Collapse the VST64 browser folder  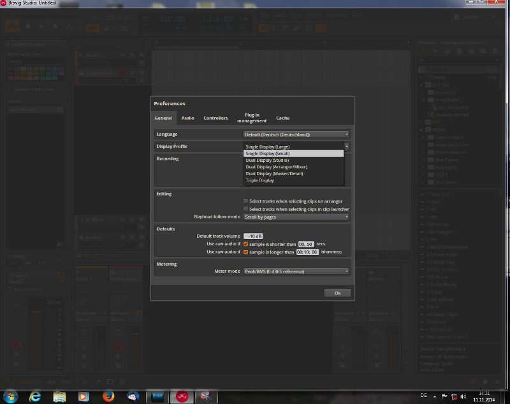click(x=421, y=130)
